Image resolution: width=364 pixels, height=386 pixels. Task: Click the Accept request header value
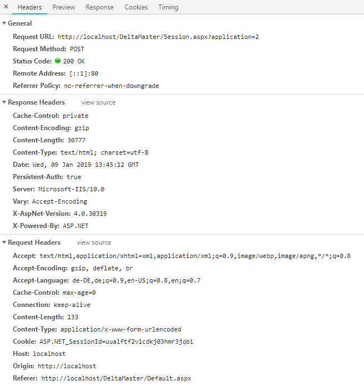[x=195, y=256]
